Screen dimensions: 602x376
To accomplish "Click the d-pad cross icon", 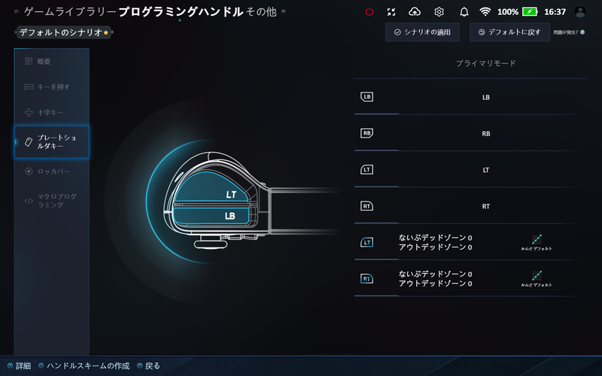I will (x=29, y=112).
